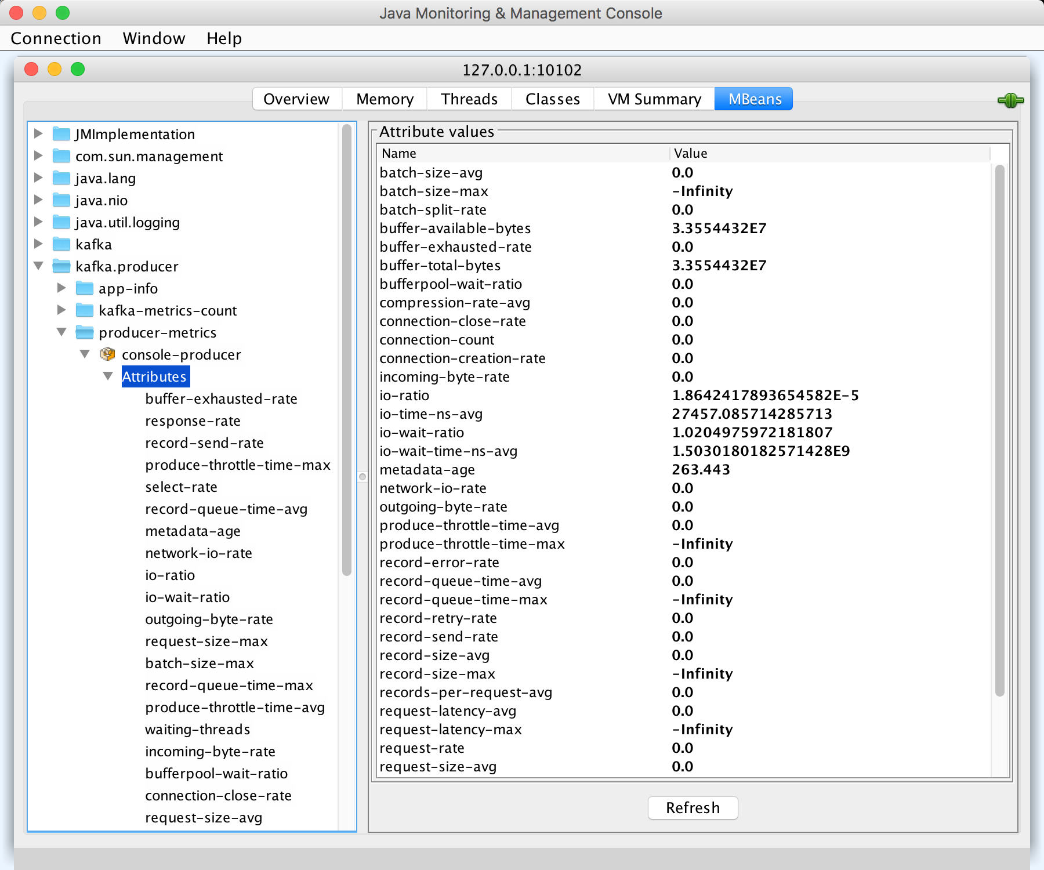
Task: Open the Help menu
Action: 224,38
